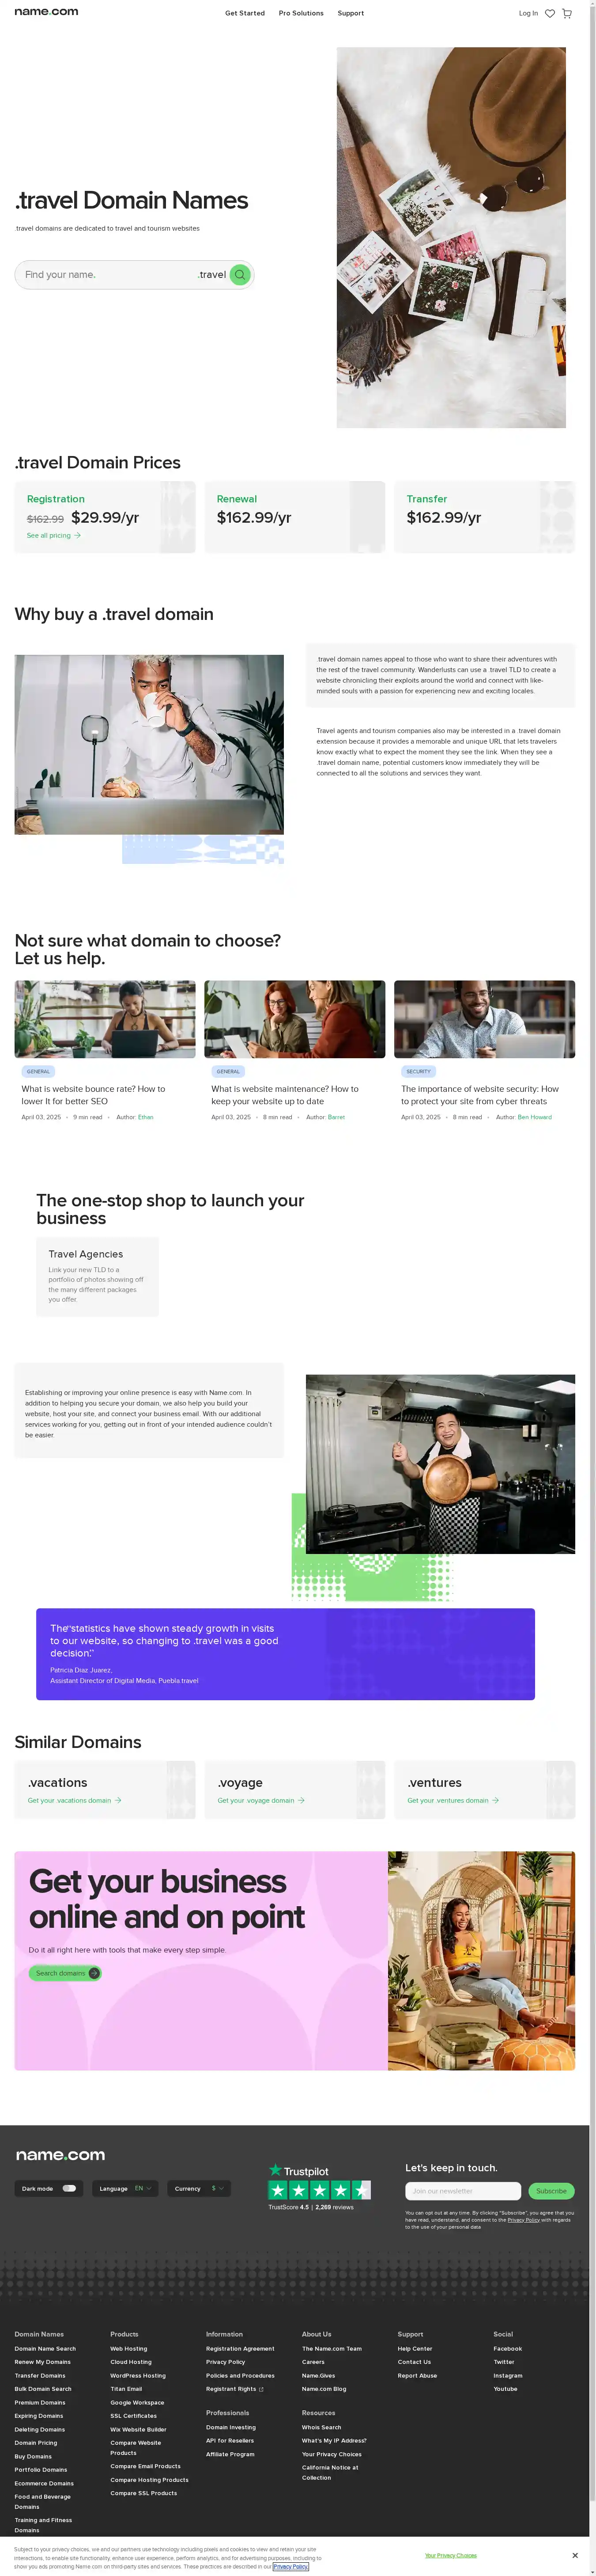The image size is (596, 2576).
Task: Click arrow next to See all pricing
Action: click(x=78, y=535)
